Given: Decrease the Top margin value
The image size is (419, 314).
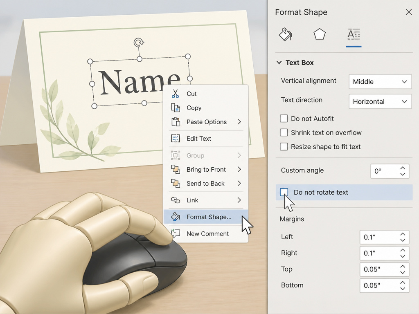Looking at the screenshot, I should point(403,272).
